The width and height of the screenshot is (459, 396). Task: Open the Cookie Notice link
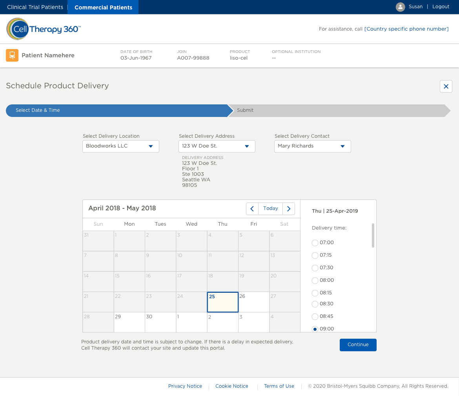tap(231, 386)
